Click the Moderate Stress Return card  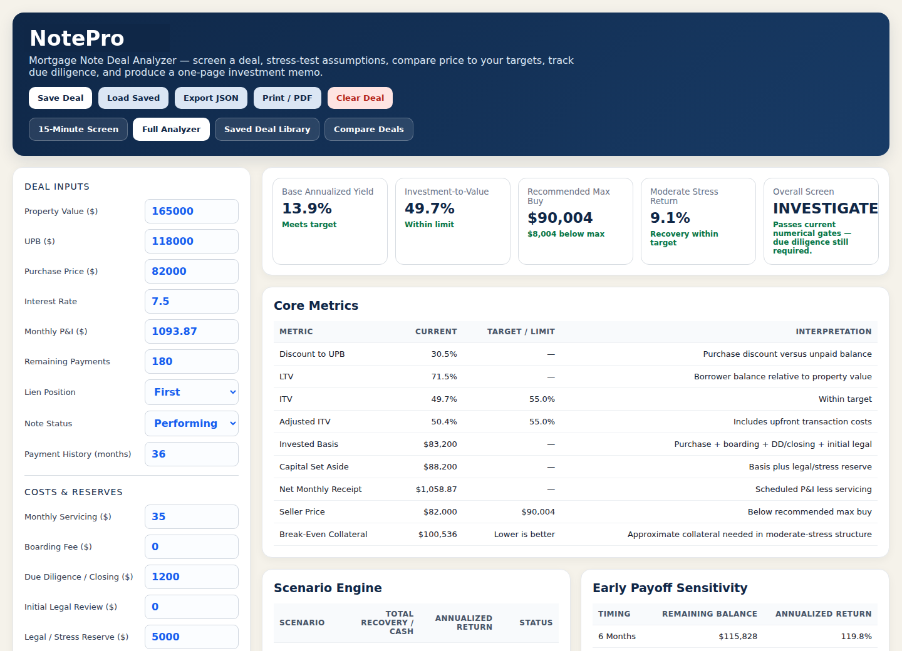point(698,222)
